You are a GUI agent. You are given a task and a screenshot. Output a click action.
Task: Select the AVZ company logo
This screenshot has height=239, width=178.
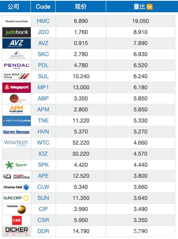pyautogui.click(x=17, y=43)
